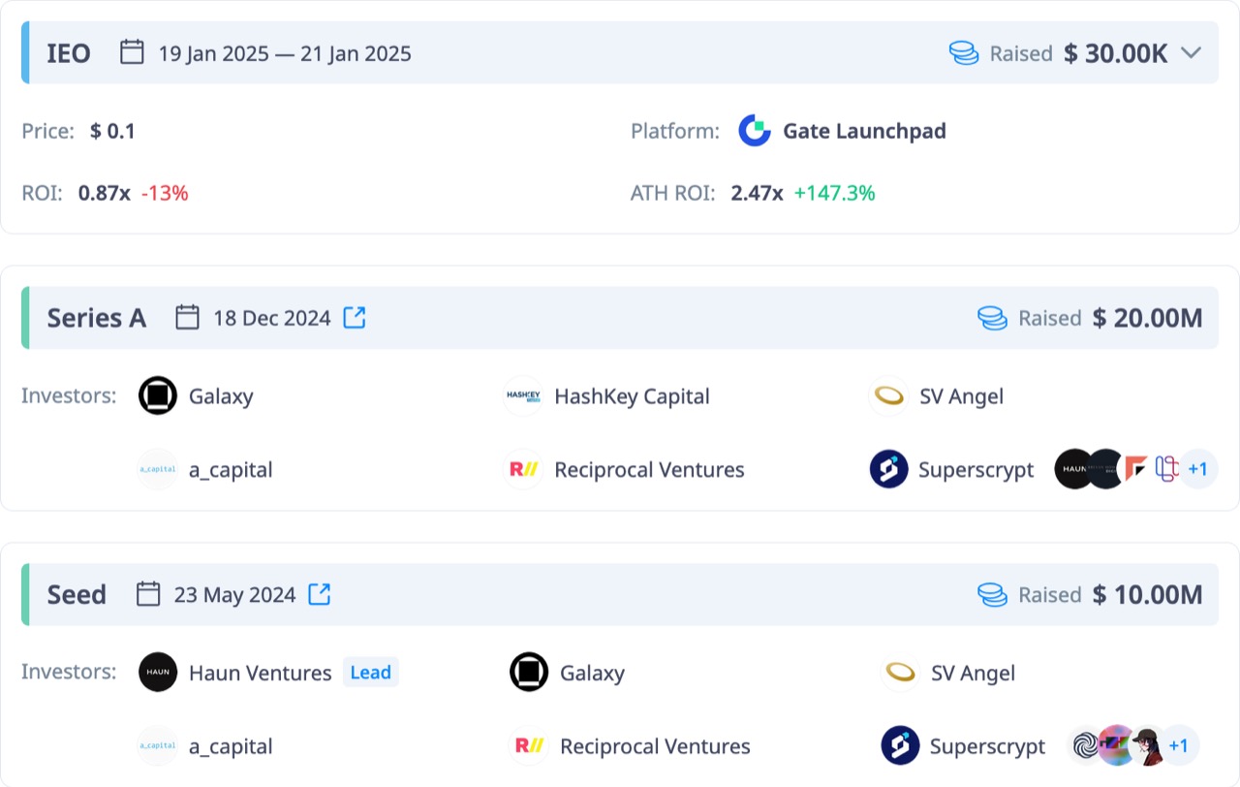
Task: Click the coins icon beside Raised $ 20.00M
Action: click(993, 318)
